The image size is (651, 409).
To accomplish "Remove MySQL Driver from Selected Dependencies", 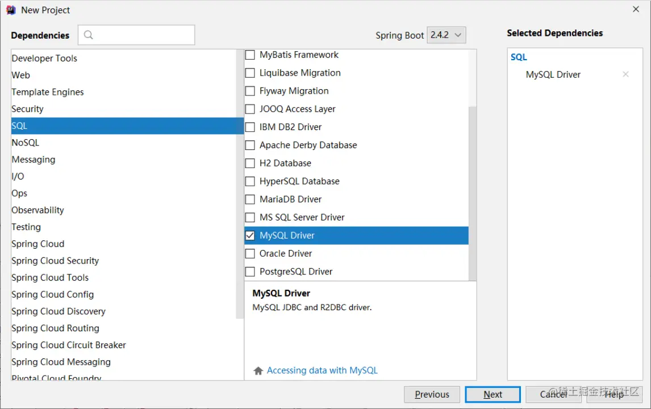I will [625, 74].
